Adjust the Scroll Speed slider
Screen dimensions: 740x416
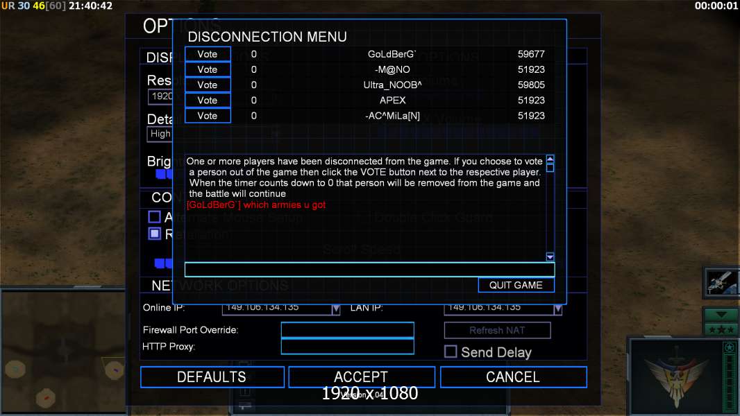163,263
